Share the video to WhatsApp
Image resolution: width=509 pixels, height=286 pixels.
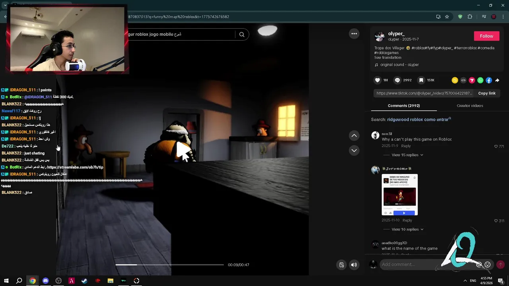click(x=480, y=80)
